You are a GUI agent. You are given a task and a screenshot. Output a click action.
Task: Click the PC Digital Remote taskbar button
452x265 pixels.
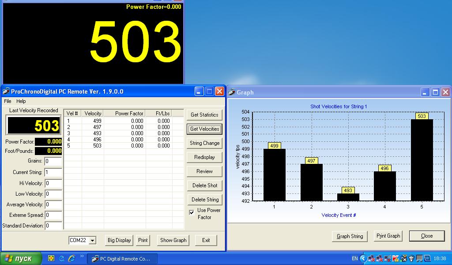(x=121, y=259)
